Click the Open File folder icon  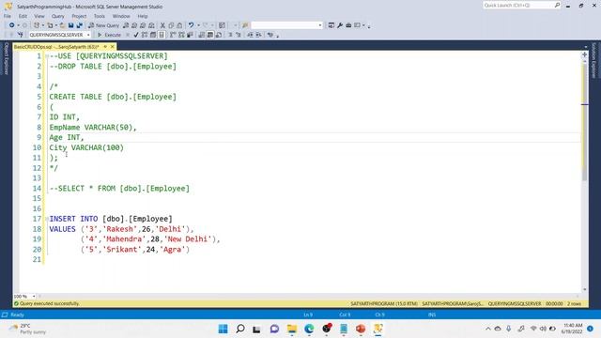(62, 25)
